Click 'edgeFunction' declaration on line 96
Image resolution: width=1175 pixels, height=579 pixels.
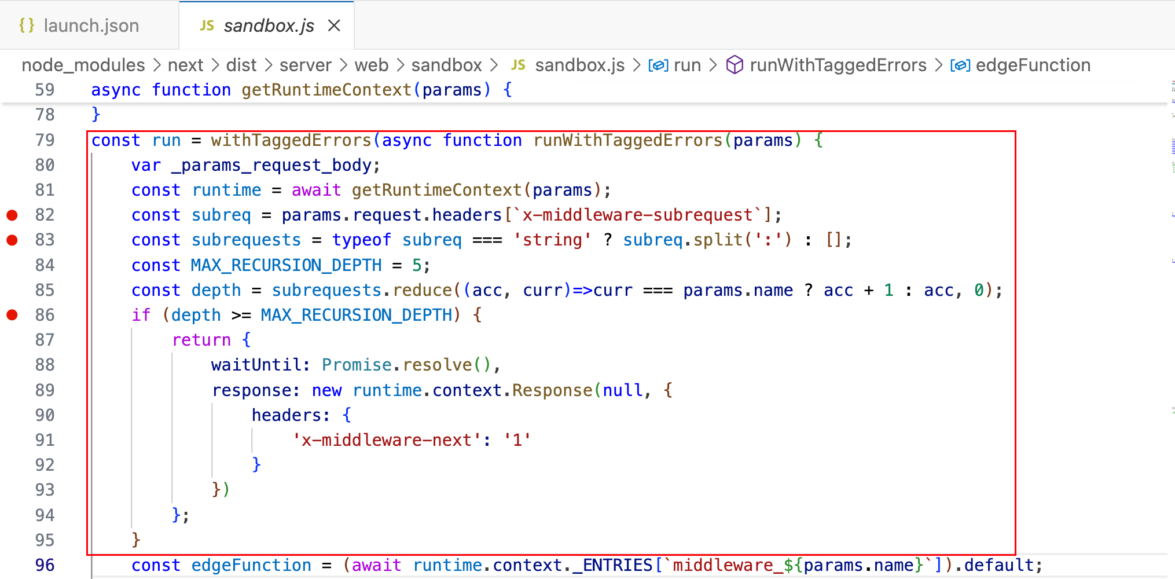tap(251, 565)
